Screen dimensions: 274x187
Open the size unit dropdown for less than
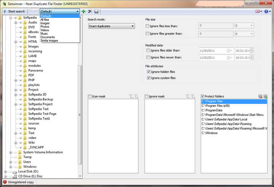point(244,26)
